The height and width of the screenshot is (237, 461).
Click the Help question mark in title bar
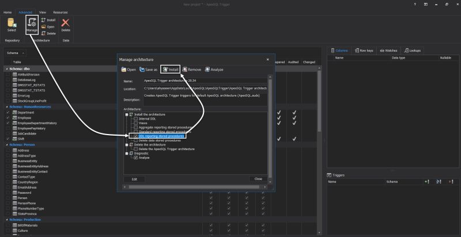pos(414,5)
